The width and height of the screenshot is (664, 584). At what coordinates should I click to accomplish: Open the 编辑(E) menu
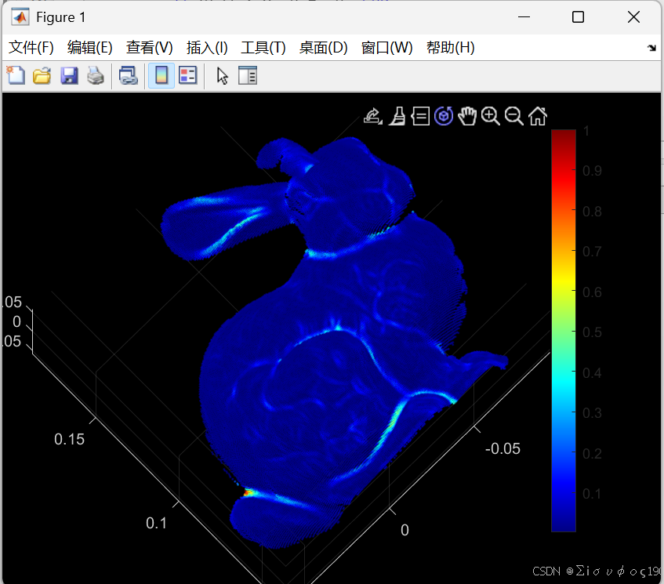[90, 48]
